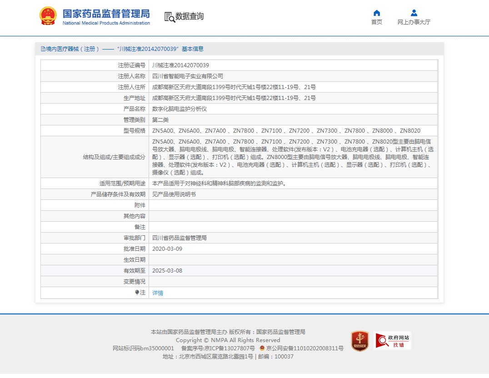Click 数据查询 header label
The height and width of the screenshot is (378, 489).
coord(190,16)
